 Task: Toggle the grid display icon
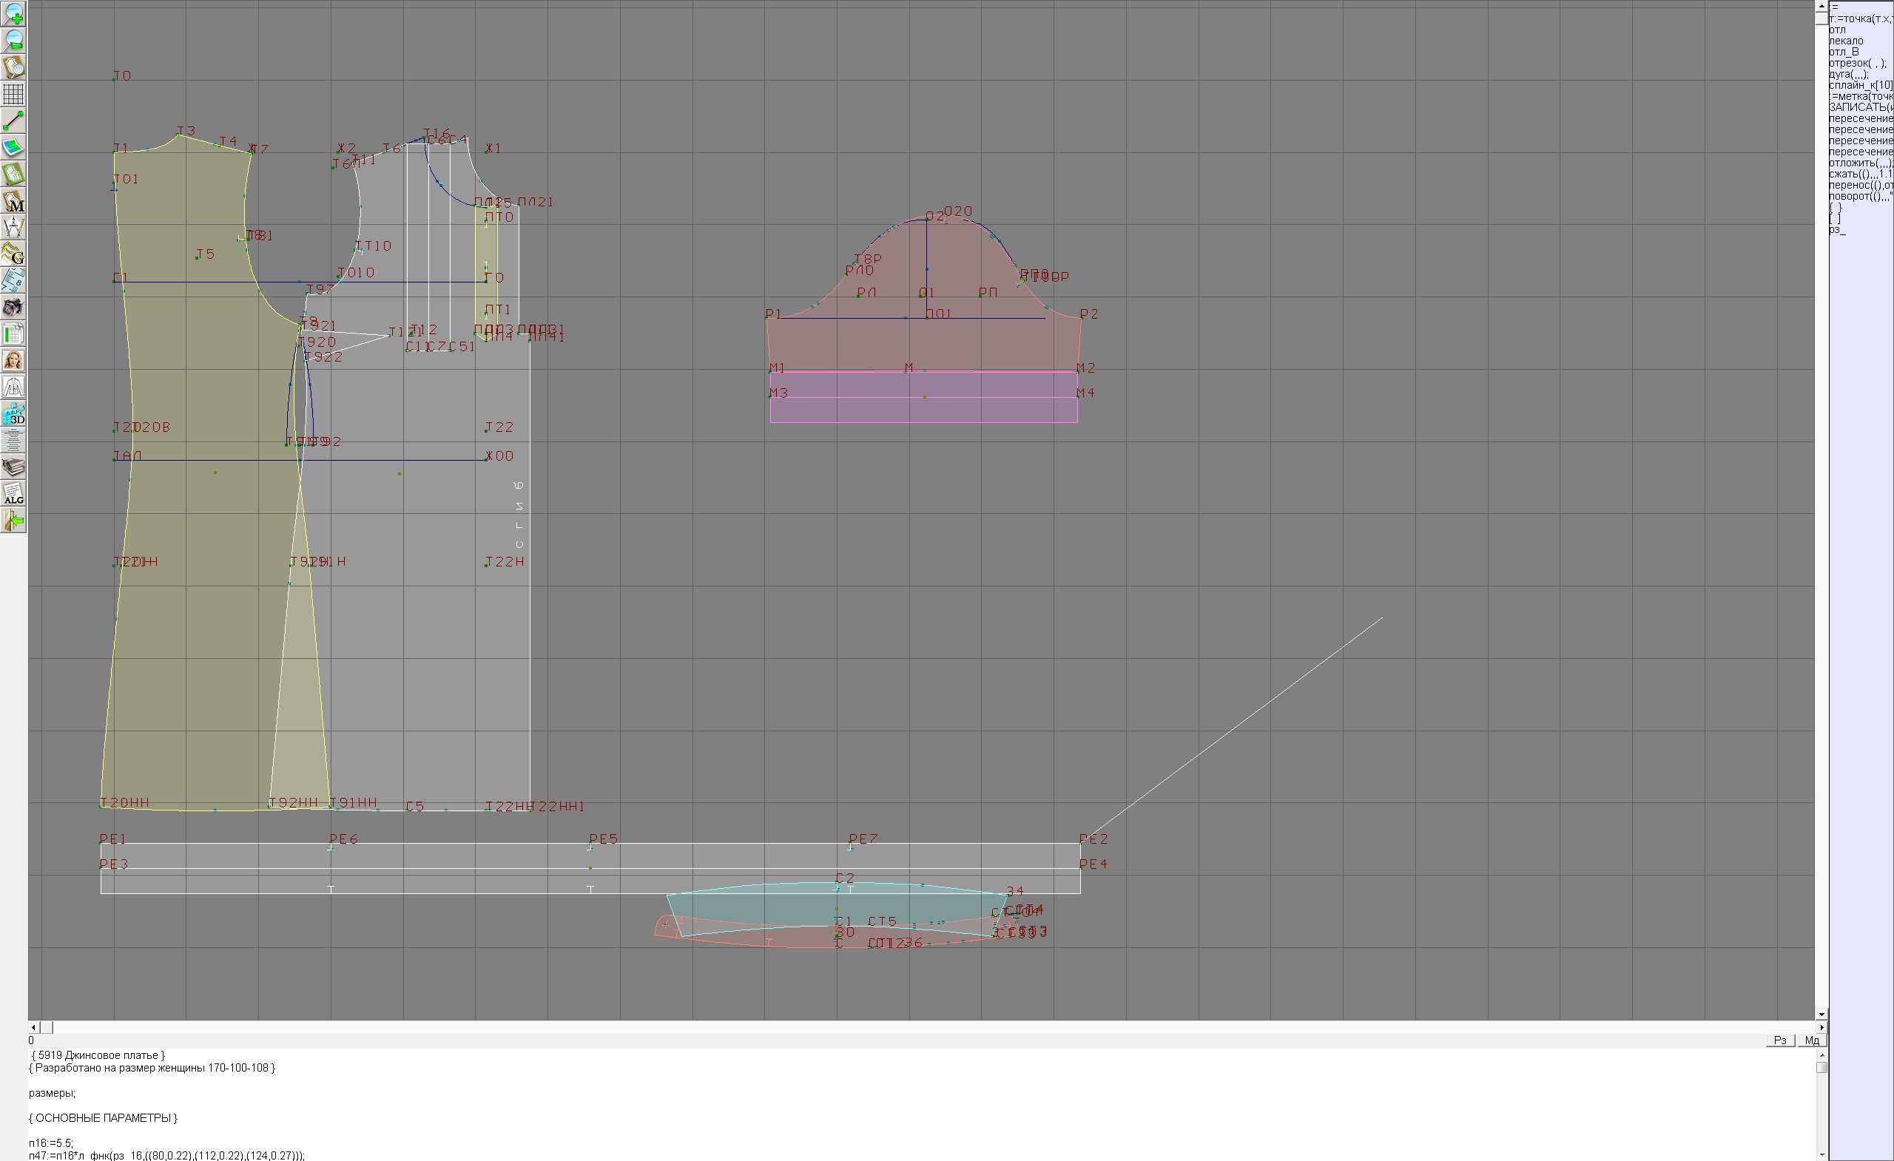[x=14, y=94]
